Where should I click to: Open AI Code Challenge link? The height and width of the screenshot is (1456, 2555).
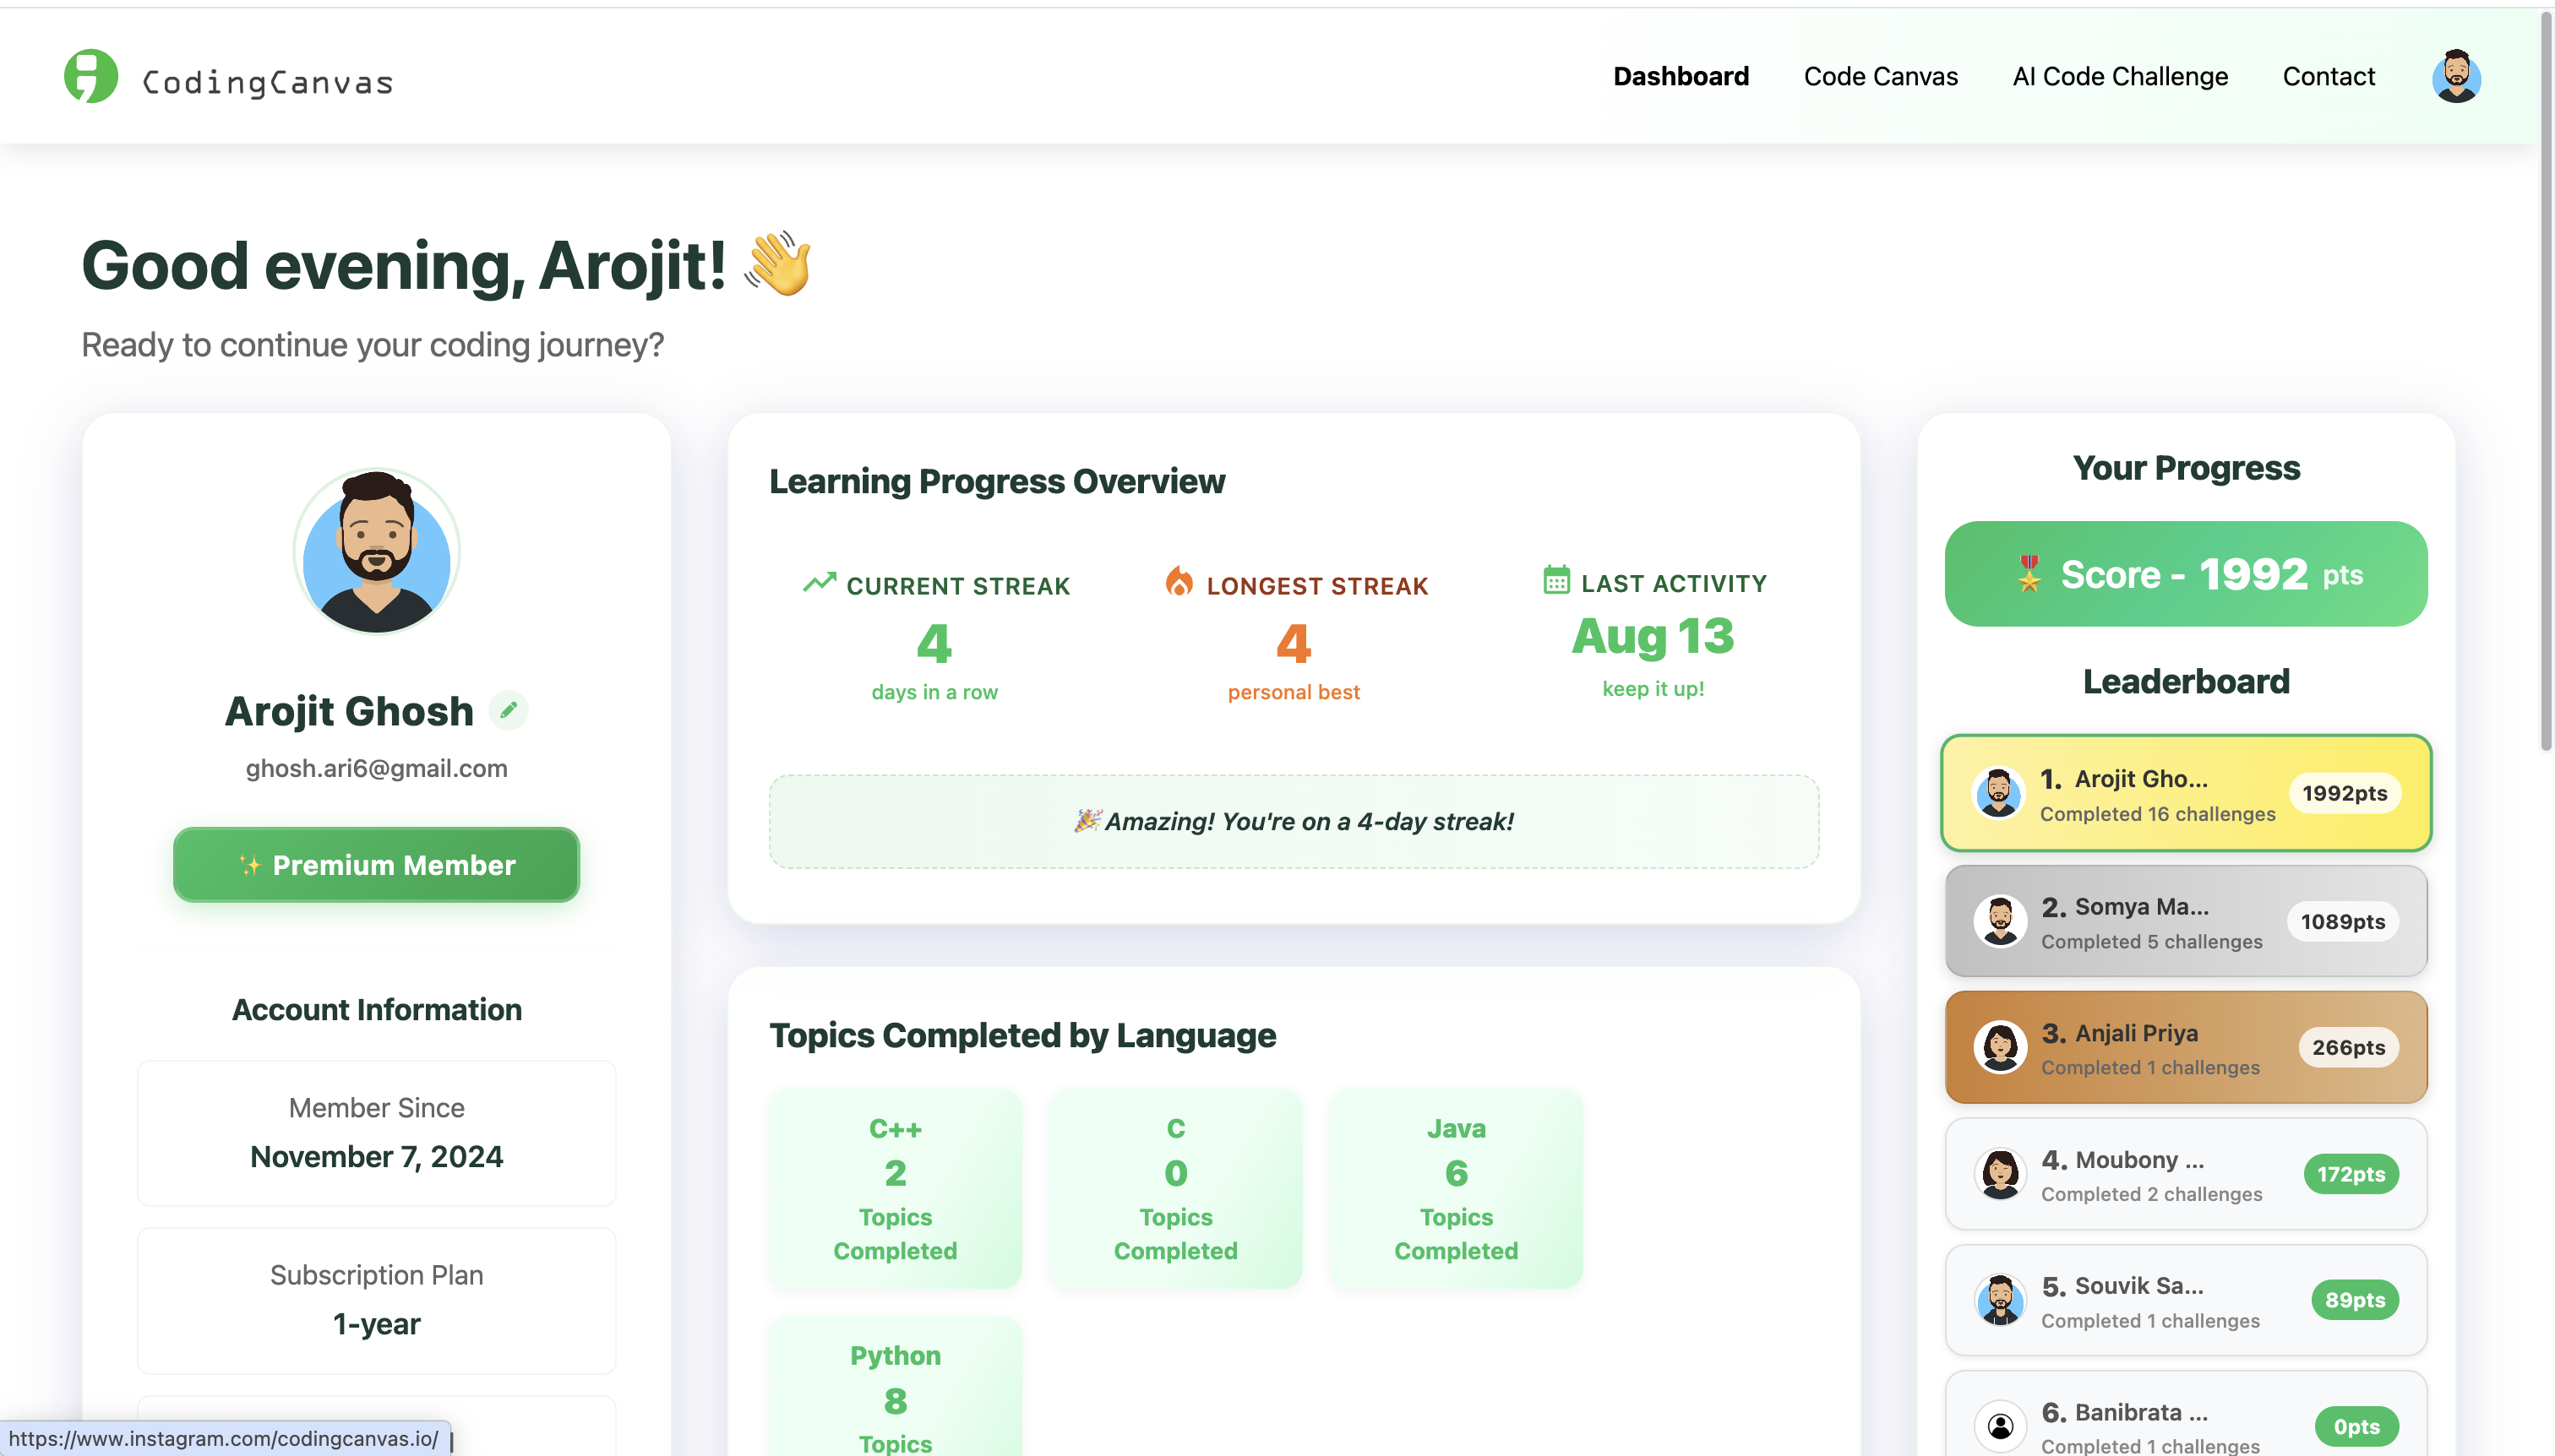[2119, 77]
